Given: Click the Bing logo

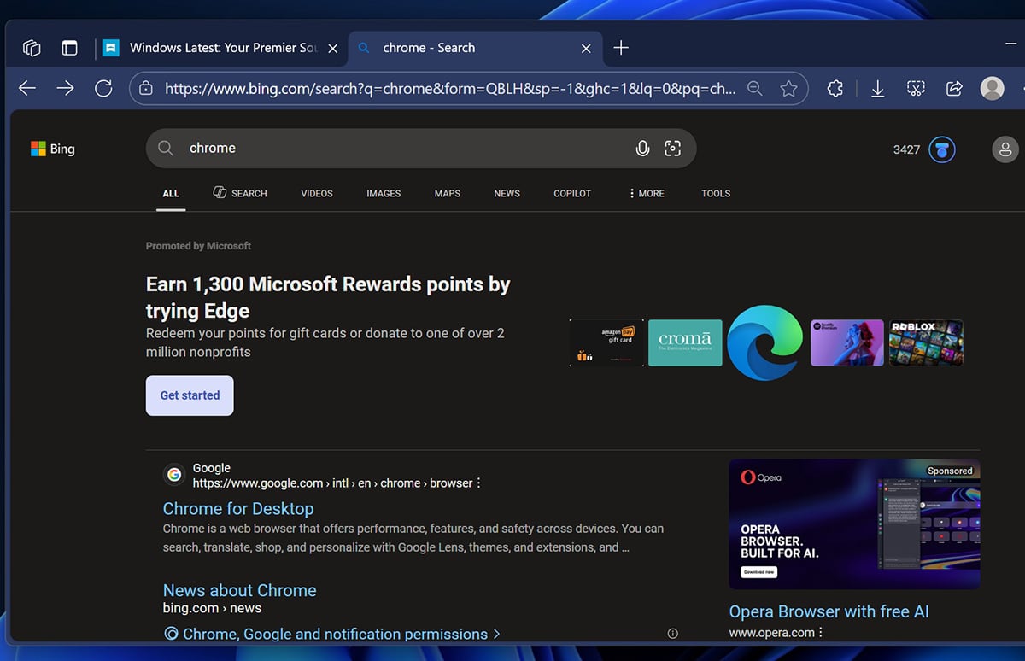Looking at the screenshot, I should click(53, 148).
